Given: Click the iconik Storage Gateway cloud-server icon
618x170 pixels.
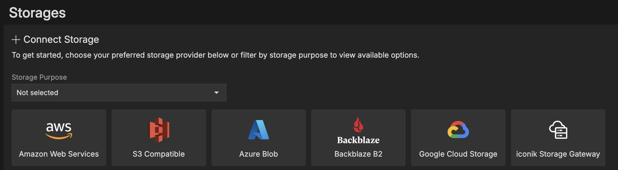Looking at the screenshot, I should coord(558,130).
